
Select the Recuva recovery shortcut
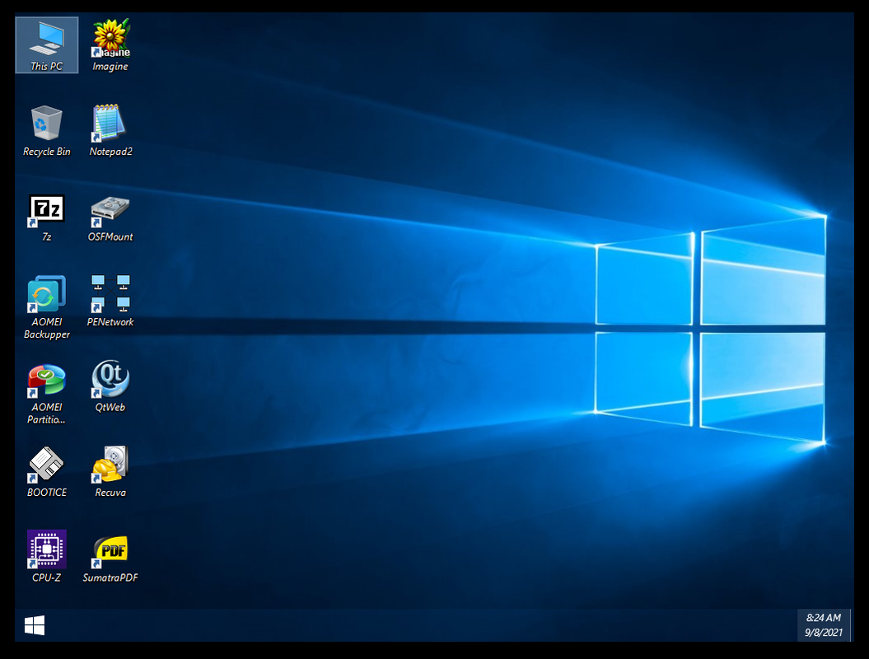[x=110, y=472]
